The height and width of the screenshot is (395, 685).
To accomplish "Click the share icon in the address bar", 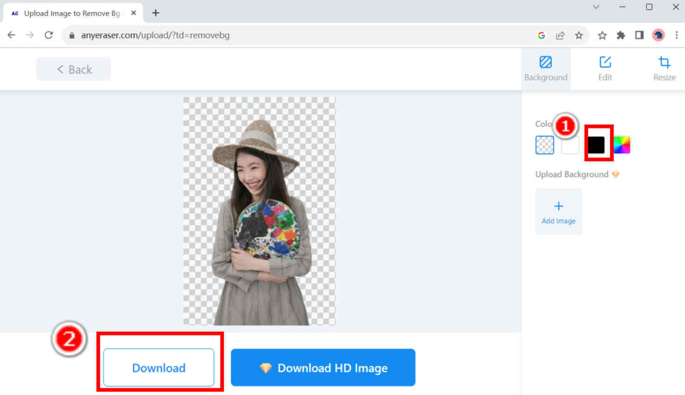I will click(561, 35).
